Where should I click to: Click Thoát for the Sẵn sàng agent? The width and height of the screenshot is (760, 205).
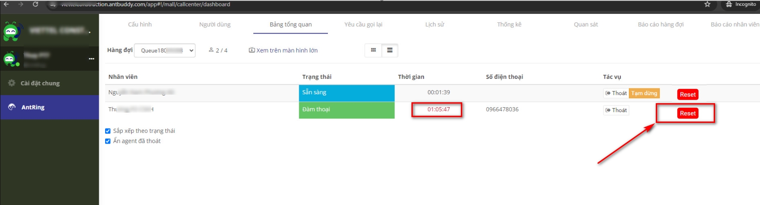[x=616, y=93]
